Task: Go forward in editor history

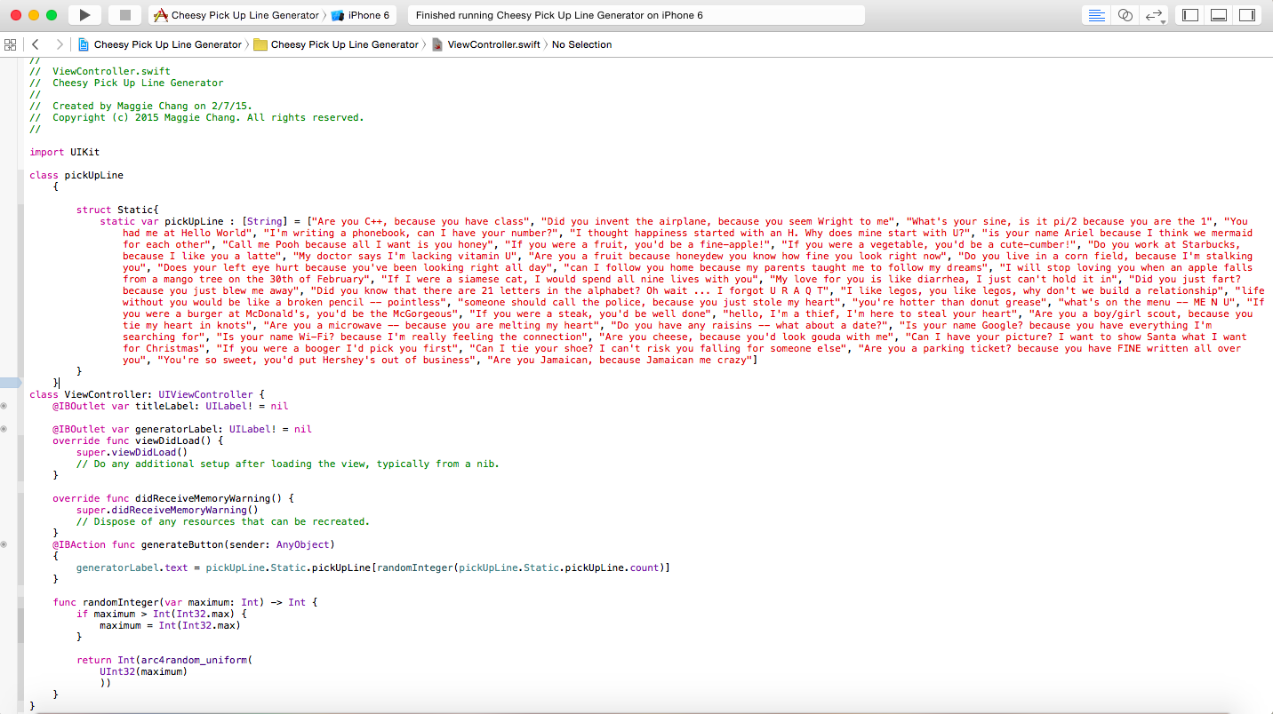Action: pos(59,44)
